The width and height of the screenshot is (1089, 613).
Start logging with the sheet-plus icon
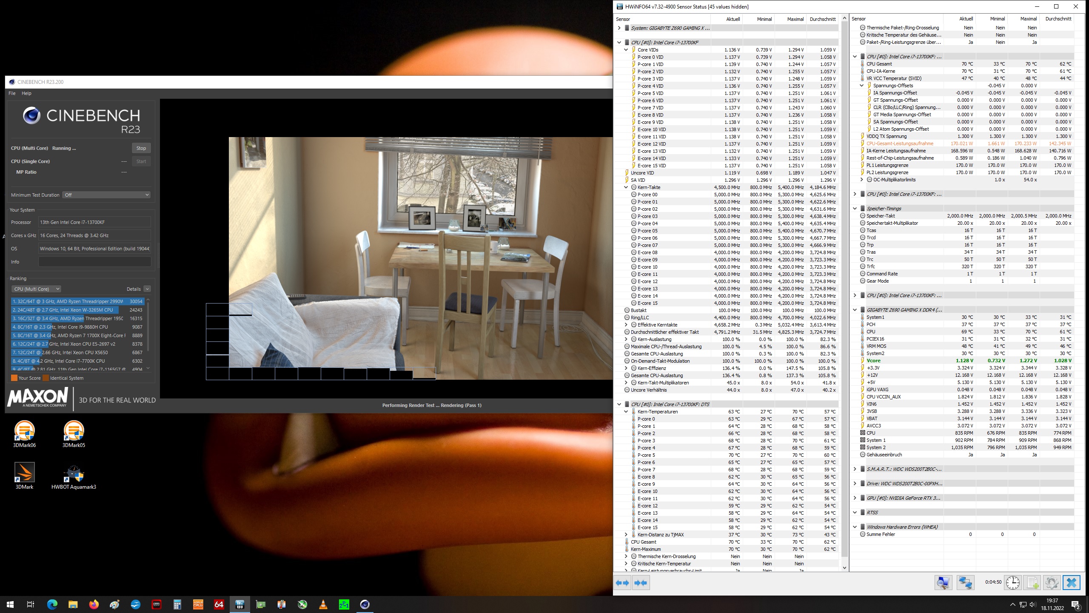[x=1032, y=583]
